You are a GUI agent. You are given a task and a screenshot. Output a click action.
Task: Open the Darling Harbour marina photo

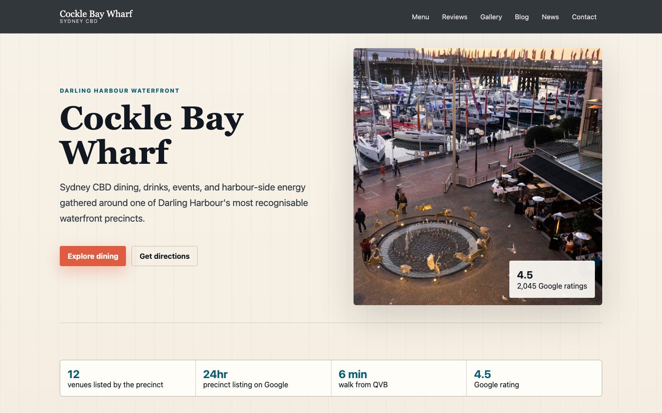click(x=478, y=177)
